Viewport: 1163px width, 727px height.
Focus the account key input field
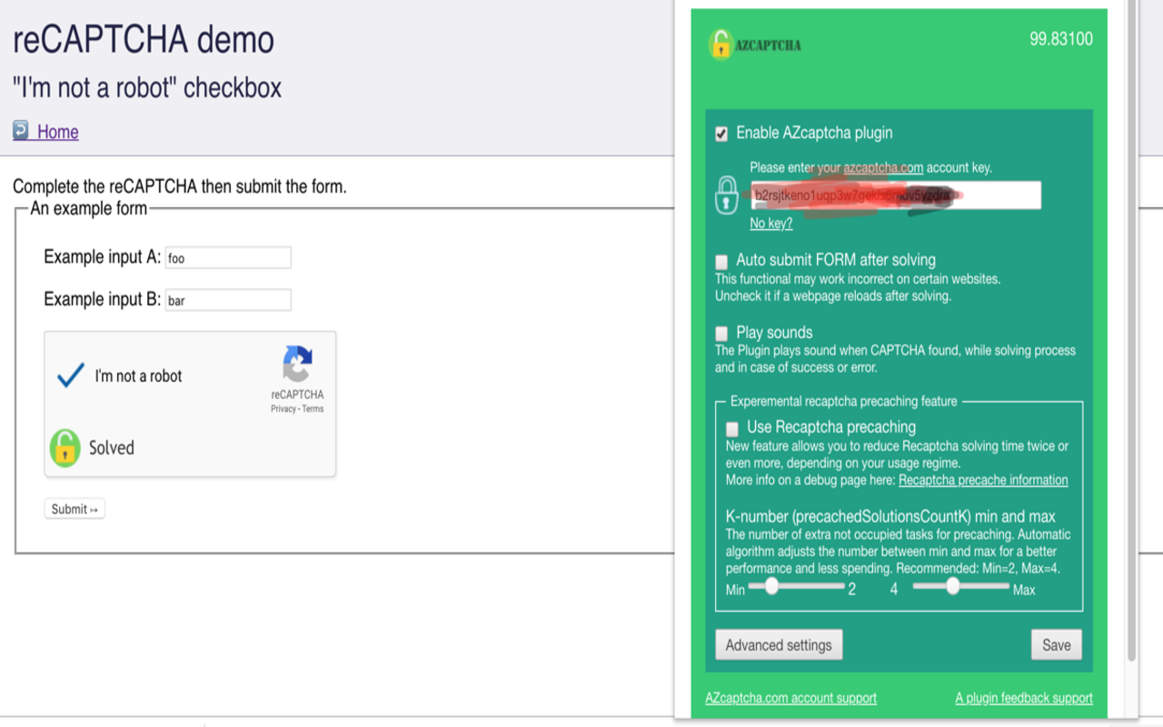click(x=896, y=195)
